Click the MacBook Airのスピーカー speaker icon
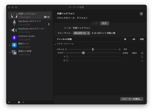 [14, 30]
